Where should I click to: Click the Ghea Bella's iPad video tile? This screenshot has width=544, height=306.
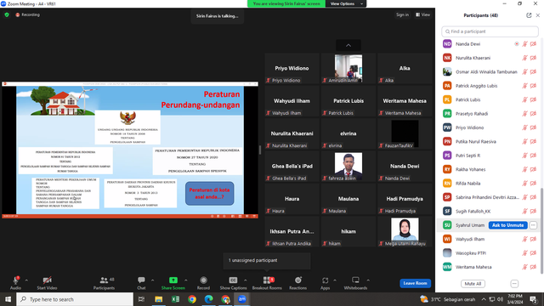tap(292, 166)
